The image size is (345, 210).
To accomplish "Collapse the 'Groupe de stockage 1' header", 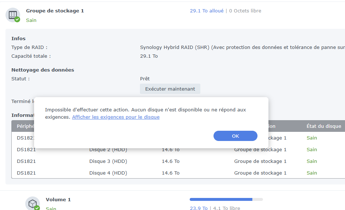I will [x=55, y=11].
